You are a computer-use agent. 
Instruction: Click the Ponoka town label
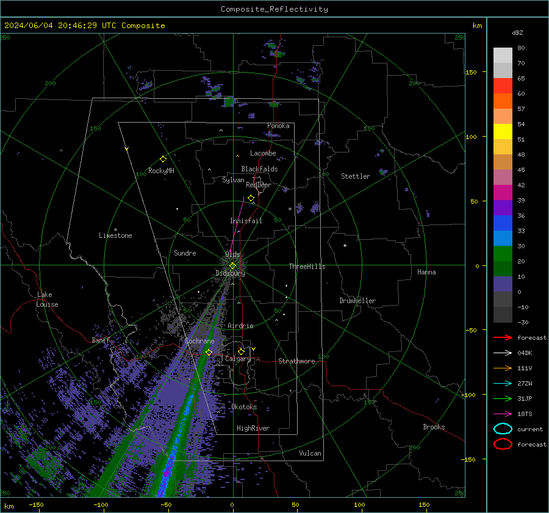pos(278,126)
